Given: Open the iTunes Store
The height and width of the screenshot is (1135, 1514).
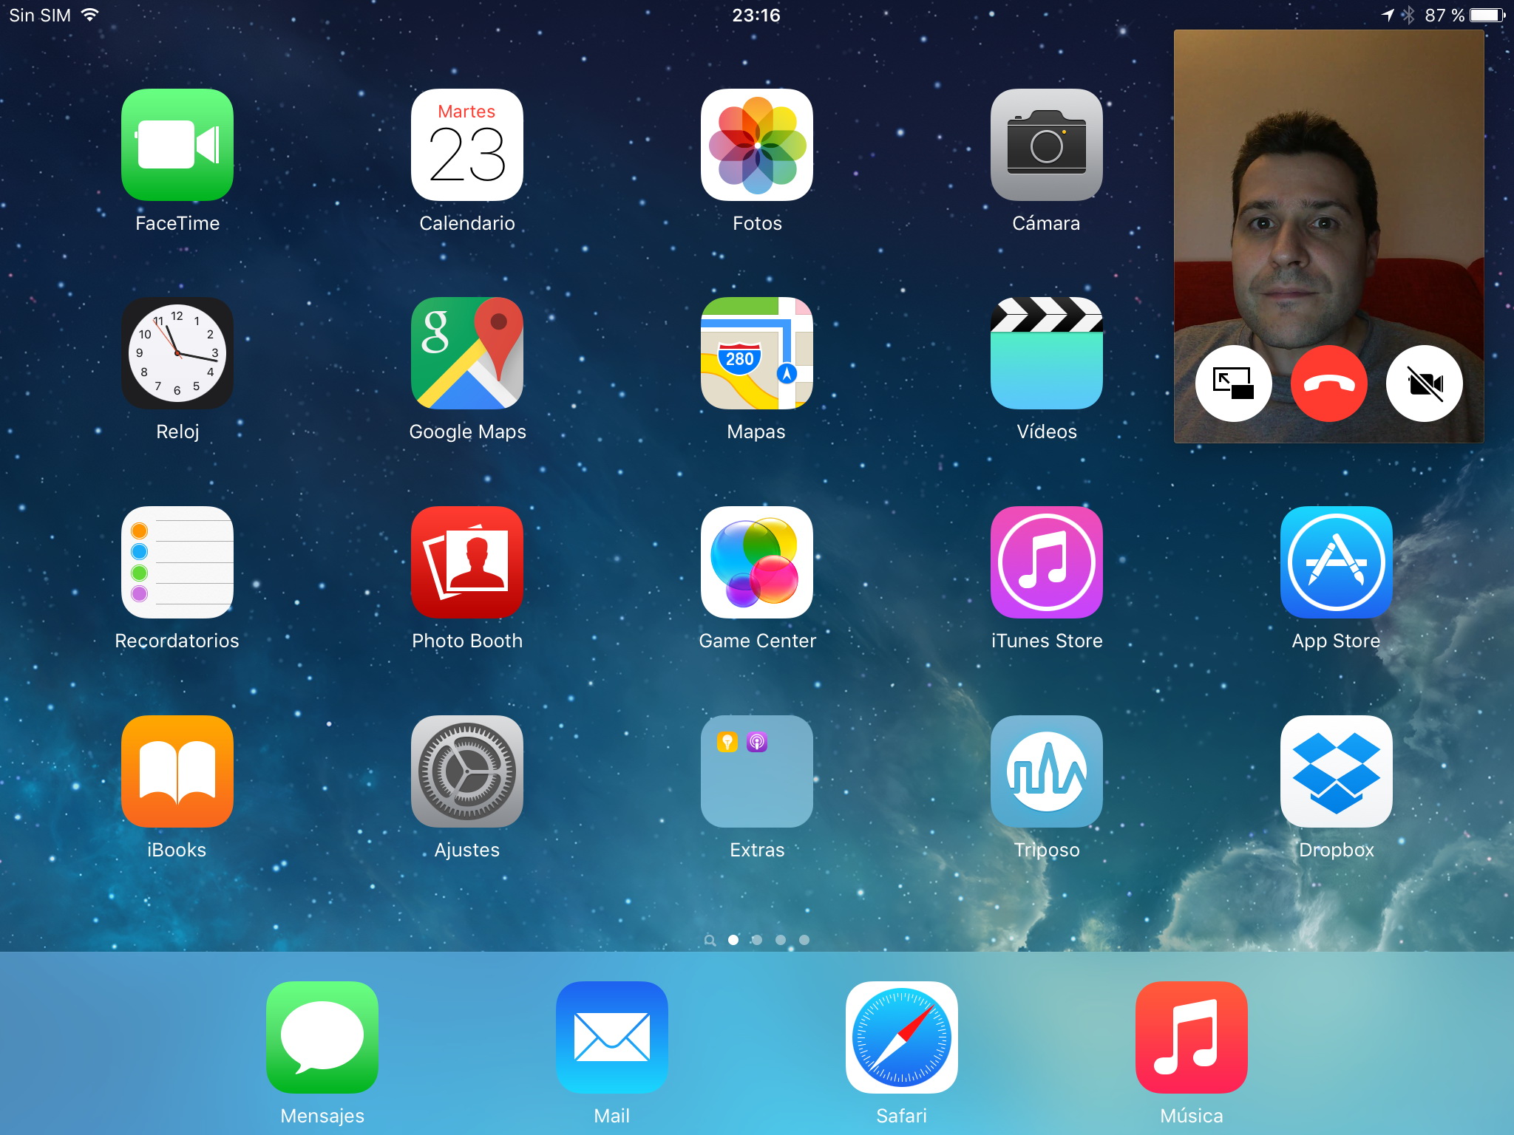Looking at the screenshot, I should point(1046,563).
